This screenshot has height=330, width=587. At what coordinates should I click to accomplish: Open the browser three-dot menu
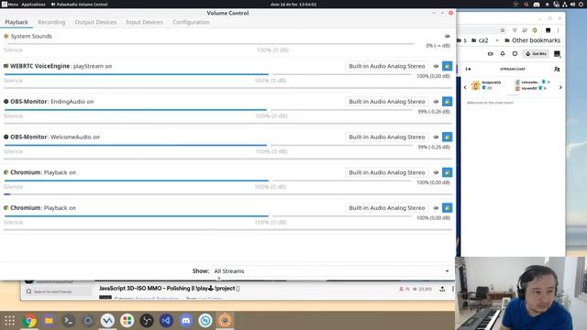click(x=558, y=30)
